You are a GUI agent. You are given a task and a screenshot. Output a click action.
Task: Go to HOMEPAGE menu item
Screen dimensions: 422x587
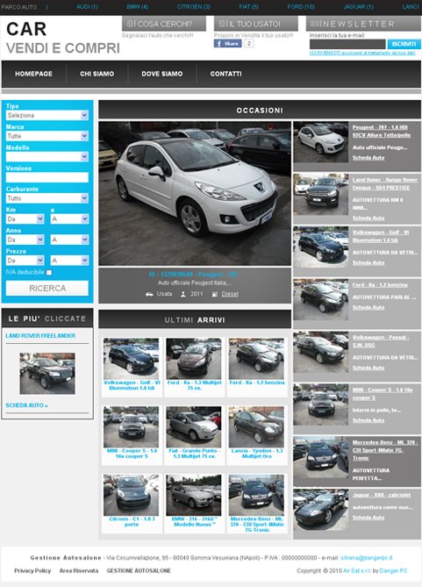(33, 74)
